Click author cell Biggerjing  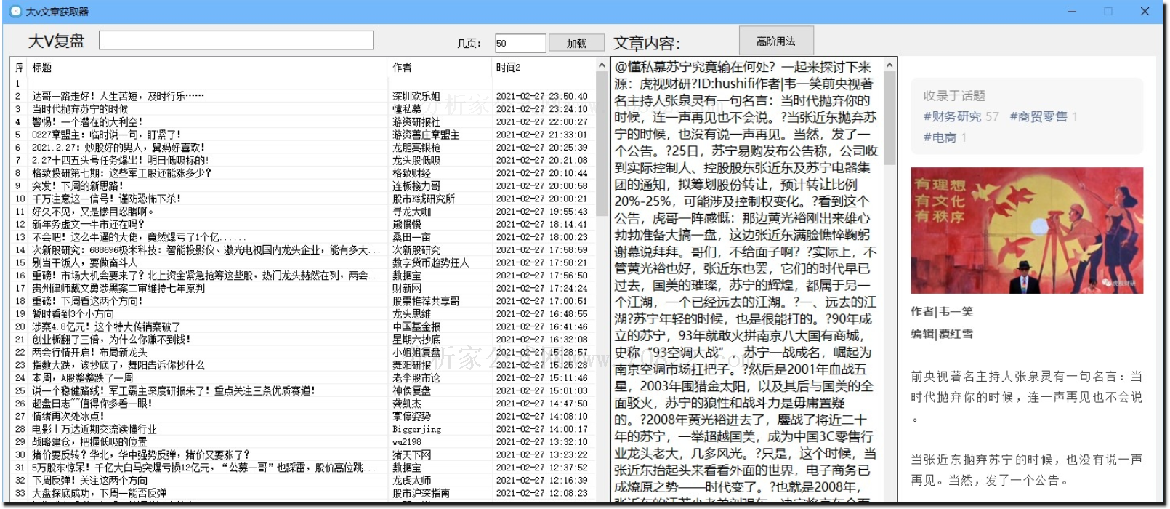point(416,429)
